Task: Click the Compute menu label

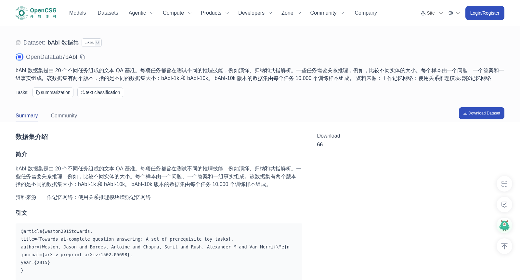Action: point(173,13)
